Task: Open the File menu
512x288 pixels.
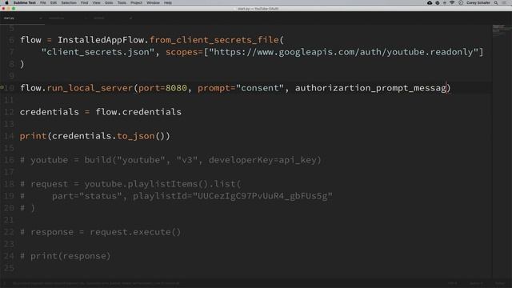Action: [42, 2]
